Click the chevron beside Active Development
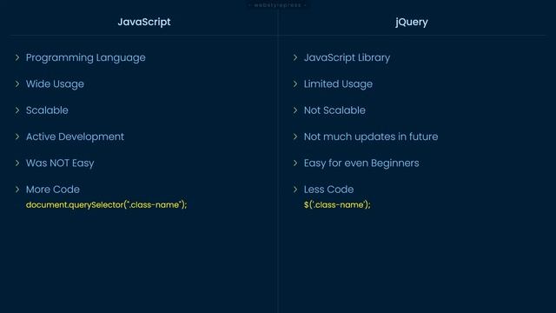556x313 pixels. coord(17,137)
